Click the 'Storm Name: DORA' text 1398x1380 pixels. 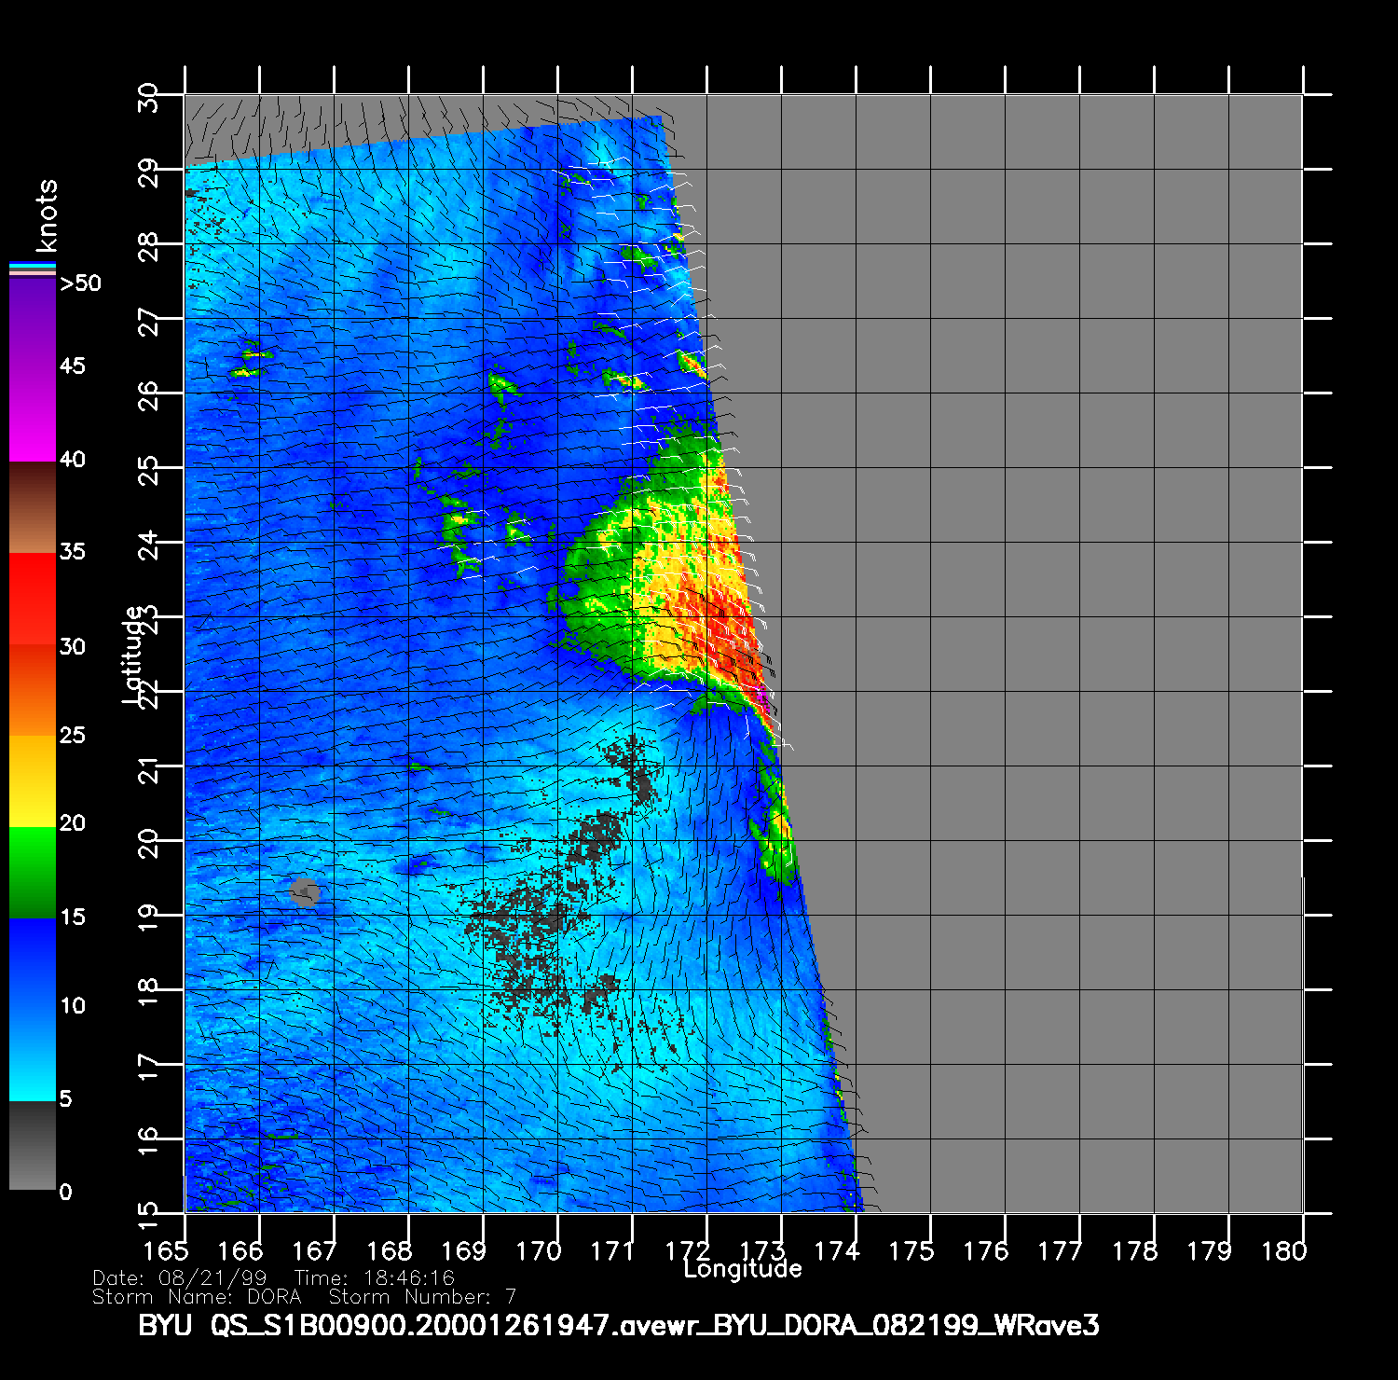197,1297
